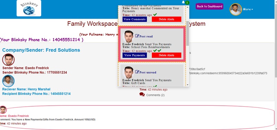277x130 pixels.
Task: Click Time: 42 minutes ago above Comments
Action: click(x=154, y=90)
